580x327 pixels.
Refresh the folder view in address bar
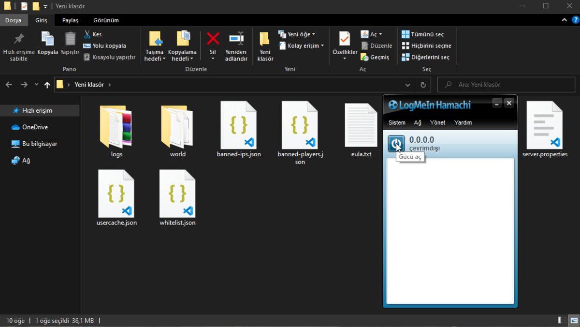coord(423,85)
